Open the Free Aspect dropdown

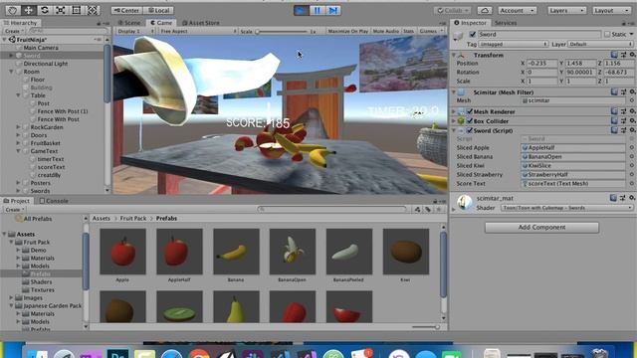[198, 31]
